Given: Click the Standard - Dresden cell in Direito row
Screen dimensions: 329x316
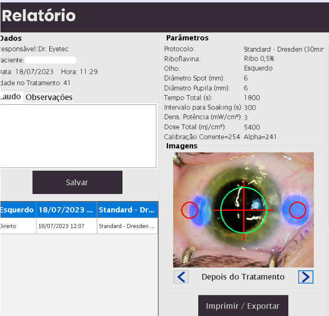Looking at the screenshot, I should pyautogui.click(x=127, y=226).
